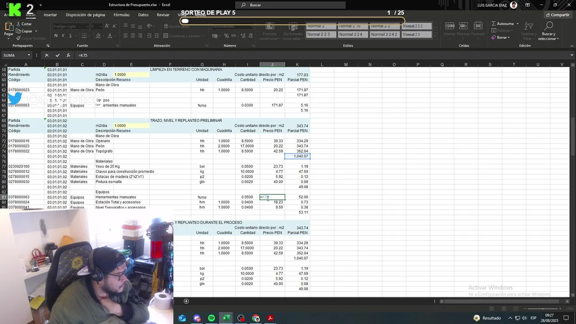Toggle center horizontal alignment
This screenshot has height=324, width=576.
[134, 36]
